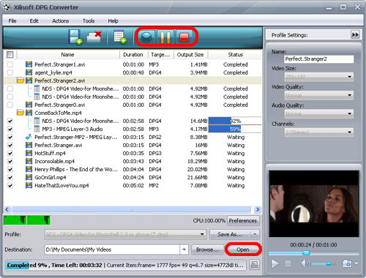Check the box for Perfect.Stranger0.avi
The width and height of the screenshot is (366, 278).
click(10, 105)
